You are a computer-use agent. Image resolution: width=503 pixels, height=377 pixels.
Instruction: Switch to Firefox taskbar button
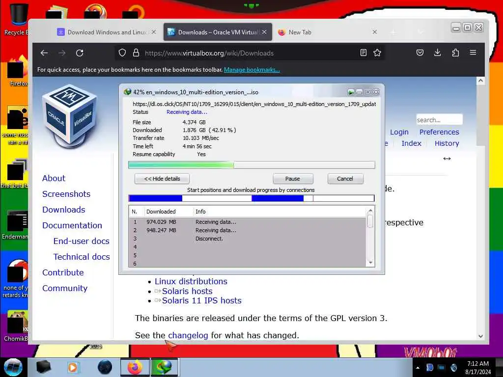tap(135, 367)
